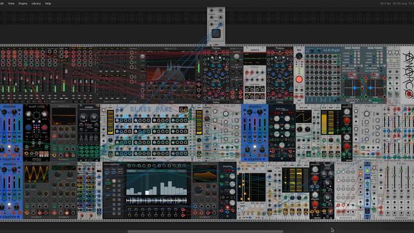Click the green LED on the narrow blue module
The width and height of the screenshot is (414, 233).
tap(367, 171)
